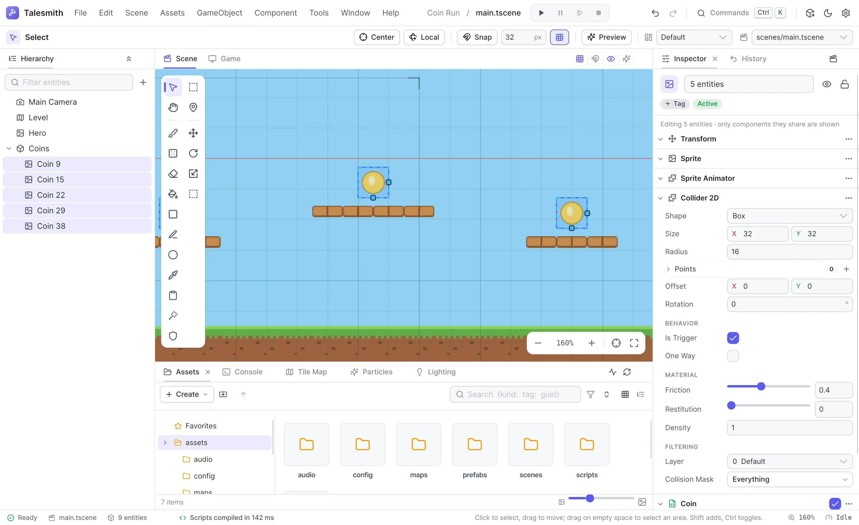The image size is (859, 525).
Task: Toggle the grid snapping button
Action: (559, 37)
